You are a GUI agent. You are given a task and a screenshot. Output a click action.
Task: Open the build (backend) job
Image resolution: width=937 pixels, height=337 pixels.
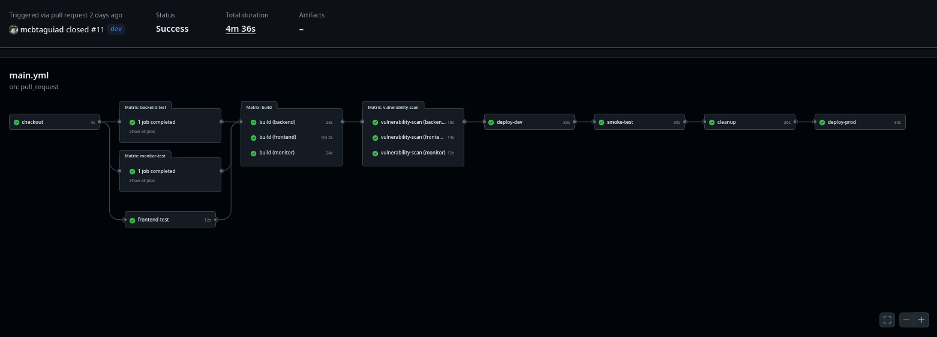point(292,122)
